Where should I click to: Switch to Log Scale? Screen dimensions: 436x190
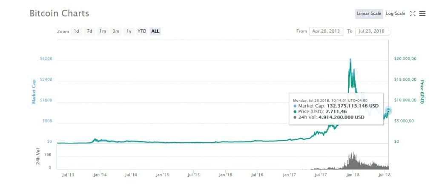pyautogui.click(x=396, y=14)
